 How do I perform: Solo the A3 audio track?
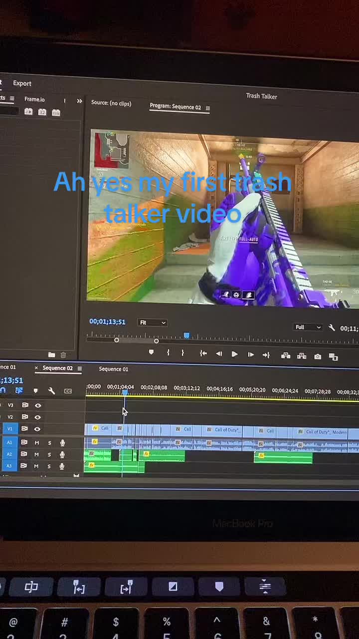(x=49, y=466)
